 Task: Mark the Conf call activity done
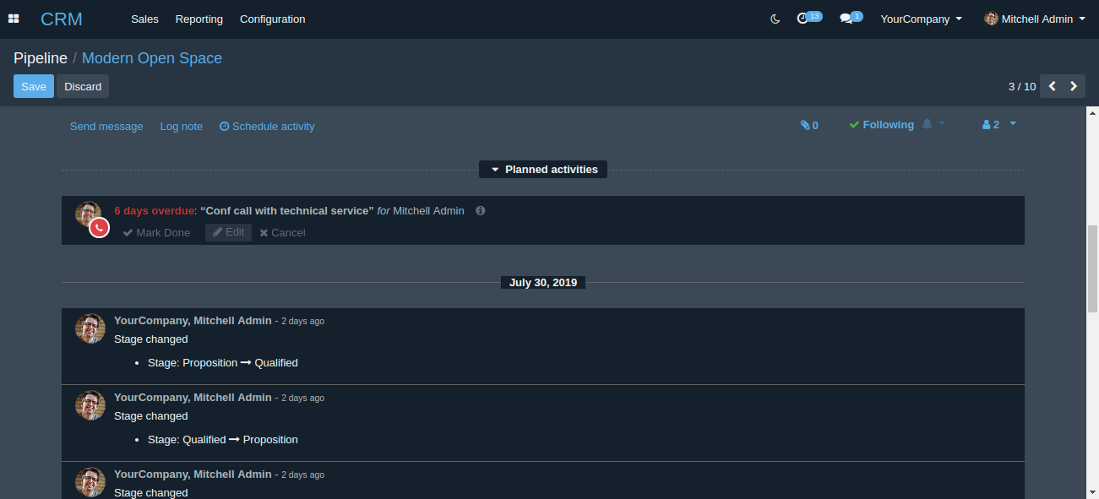[156, 232]
